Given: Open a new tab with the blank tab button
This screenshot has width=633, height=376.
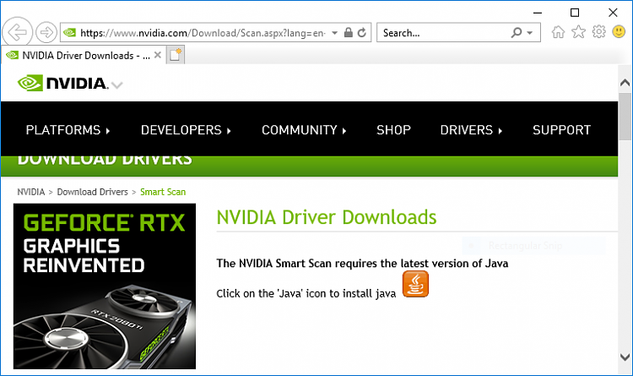Looking at the screenshot, I should (176, 55).
